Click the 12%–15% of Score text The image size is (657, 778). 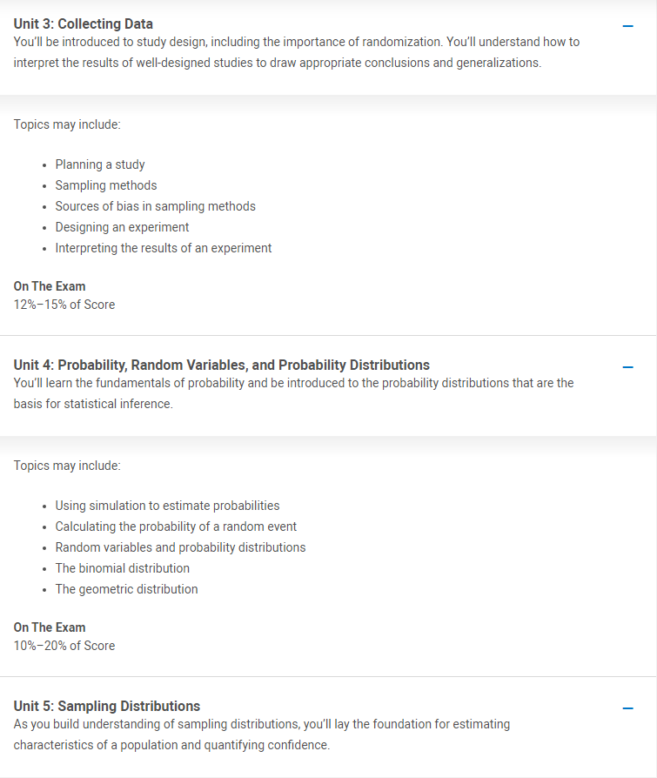(x=64, y=305)
